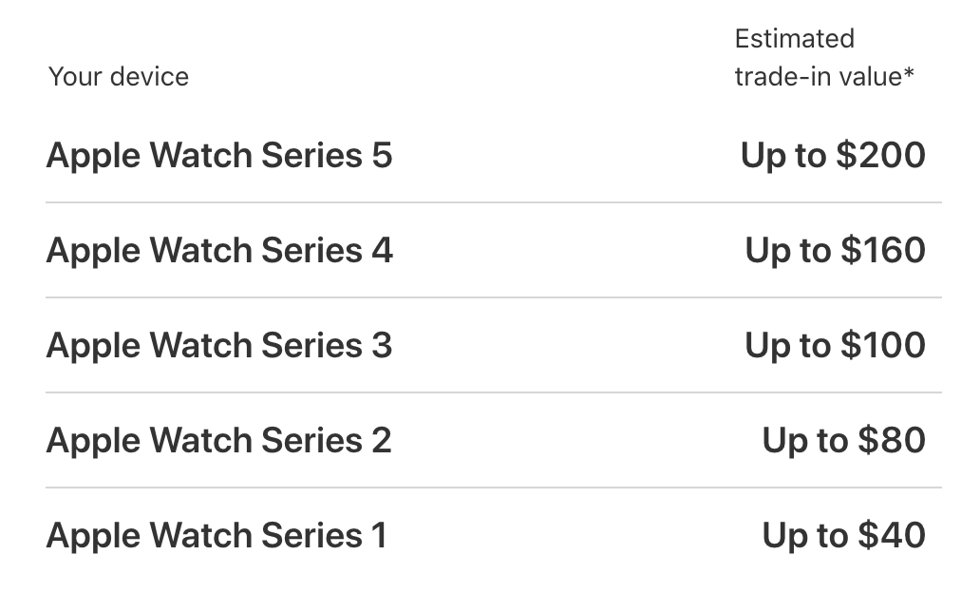The image size is (980, 593).
Task: Click the number 1 in Series 1
Action: click(380, 535)
